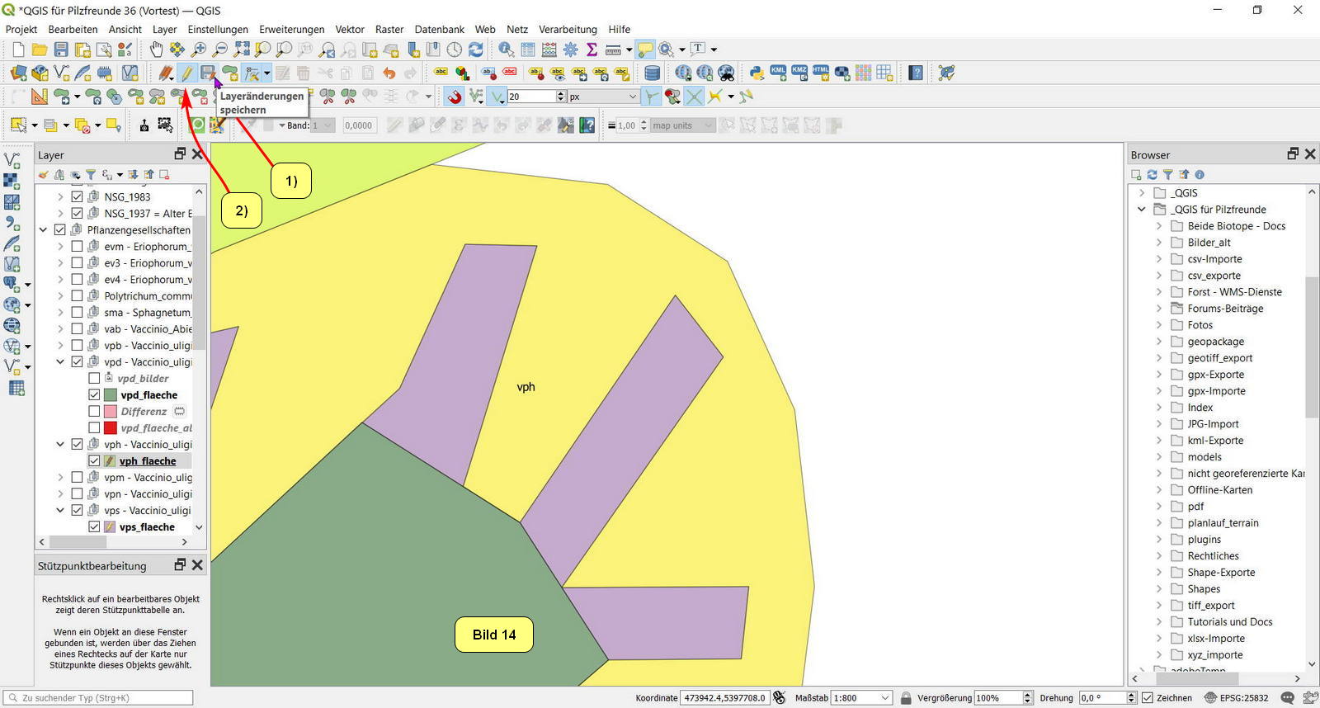The height and width of the screenshot is (708, 1320).
Task: Click the EPSG:25832 projection button
Action: [x=1236, y=698]
